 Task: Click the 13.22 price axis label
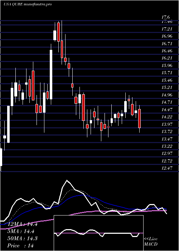pyautogui.click(x=167, y=146)
